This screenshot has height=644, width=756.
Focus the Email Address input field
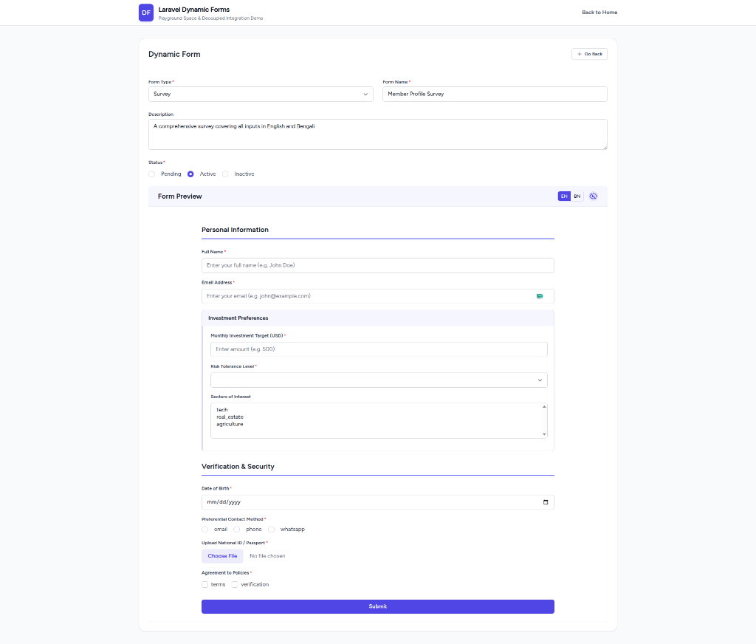pyautogui.click(x=378, y=296)
